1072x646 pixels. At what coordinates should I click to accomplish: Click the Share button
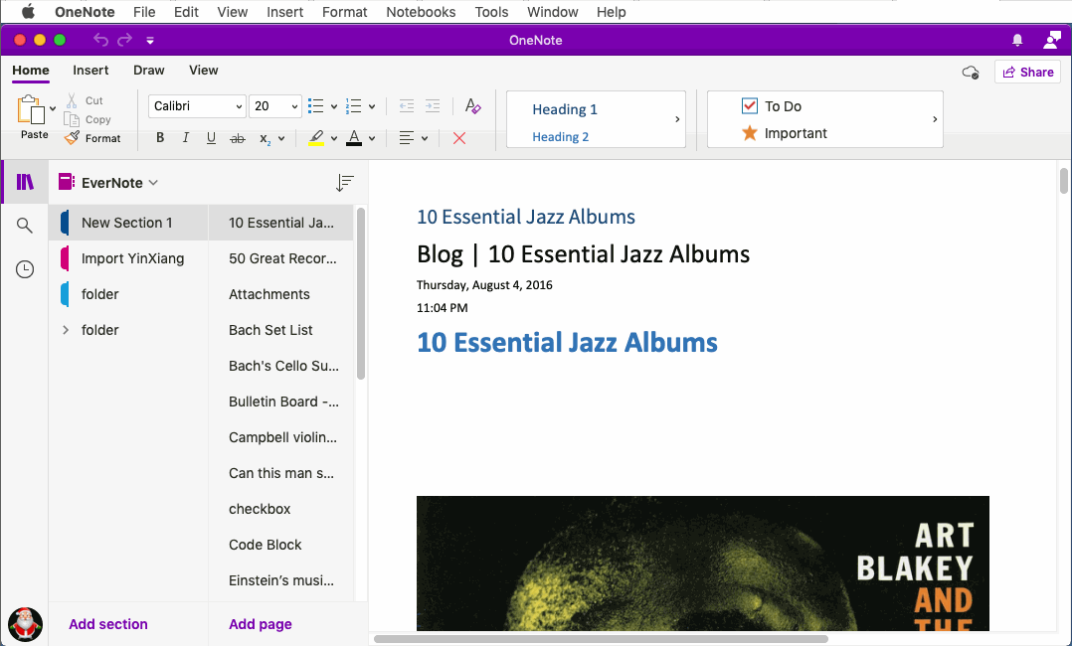click(1027, 72)
